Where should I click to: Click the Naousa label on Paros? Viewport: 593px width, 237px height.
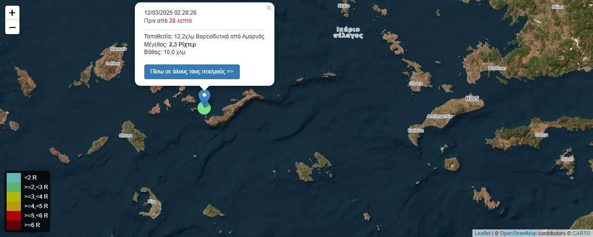coord(118,48)
